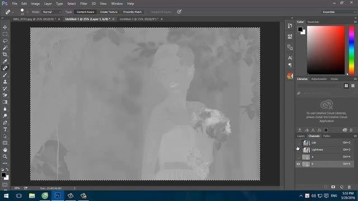This screenshot has height=201, width=358.
Task: Delete current channel with trash icon
Action: tap(349, 187)
